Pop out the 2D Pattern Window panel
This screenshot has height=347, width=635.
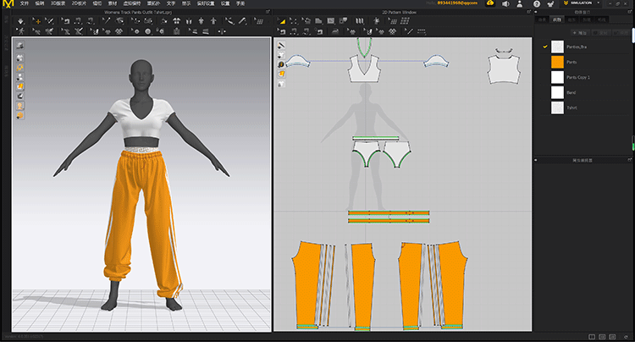coord(530,14)
